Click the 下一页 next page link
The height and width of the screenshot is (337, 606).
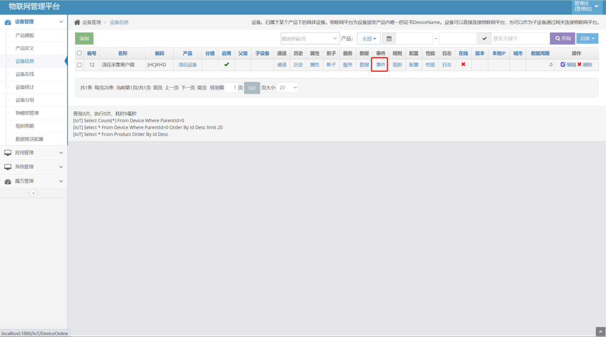tap(188, 88)
